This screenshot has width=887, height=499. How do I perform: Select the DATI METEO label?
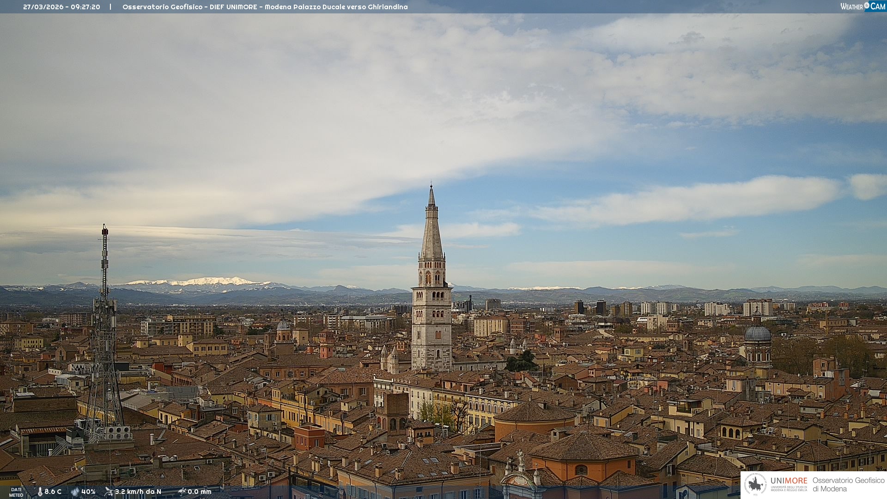(x=16, y=493)
